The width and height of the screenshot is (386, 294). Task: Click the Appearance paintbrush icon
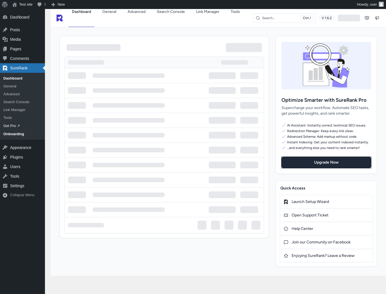point(5,148)
